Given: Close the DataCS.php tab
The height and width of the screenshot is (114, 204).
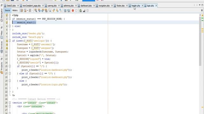Looking at the screenshot, I should (18, 6).
